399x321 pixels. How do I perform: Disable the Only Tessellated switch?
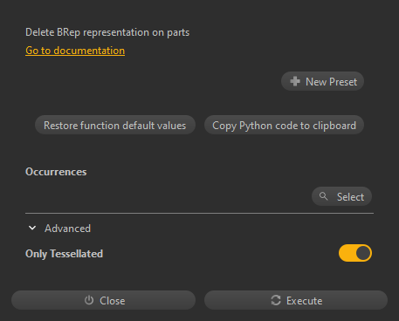coord(355,253)
